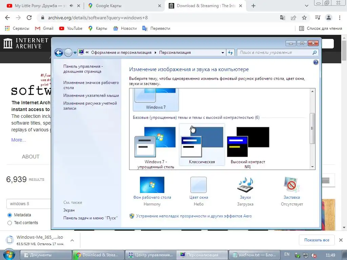347x260 pixels.
Task: Open Список для чтения reading list
Action: coord(321,28)
